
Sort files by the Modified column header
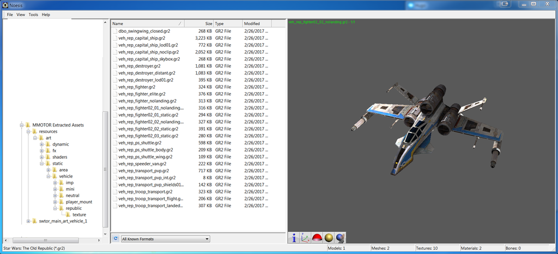(x=257, y=23)
